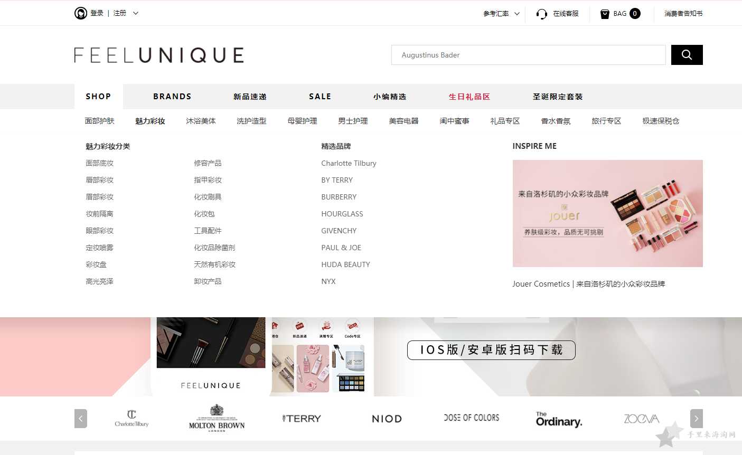Open The Ordinary brand logo

click(x=559, y=420)
